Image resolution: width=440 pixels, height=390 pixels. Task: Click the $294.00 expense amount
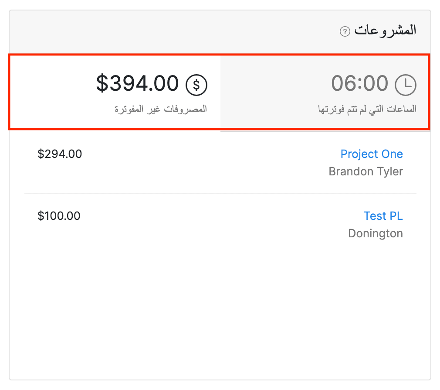pos(60,154)
